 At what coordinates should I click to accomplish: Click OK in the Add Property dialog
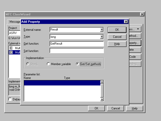[117, 30]
